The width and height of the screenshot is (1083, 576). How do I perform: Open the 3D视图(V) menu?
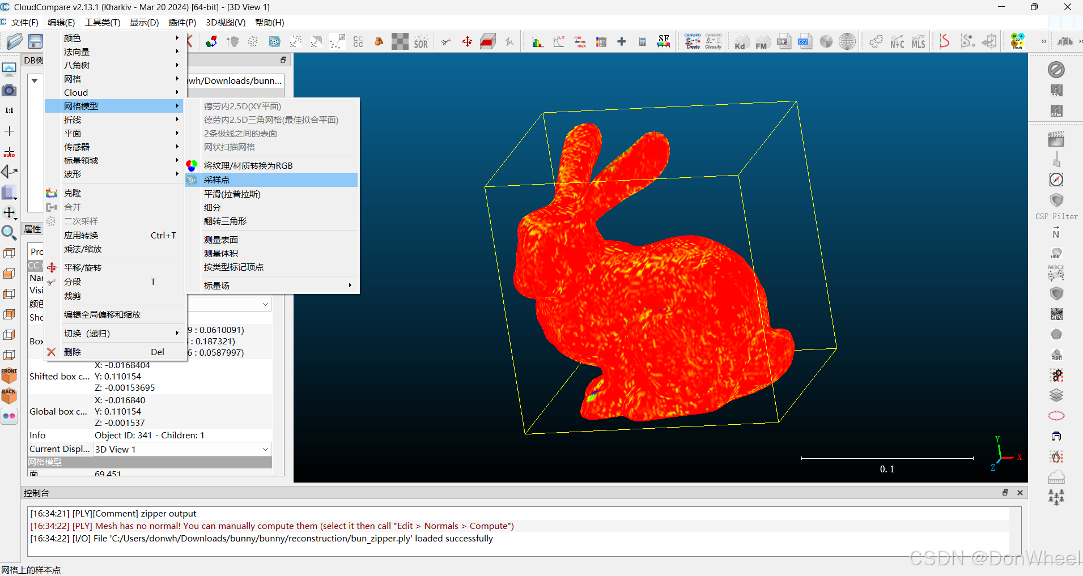tap(226, 23)
